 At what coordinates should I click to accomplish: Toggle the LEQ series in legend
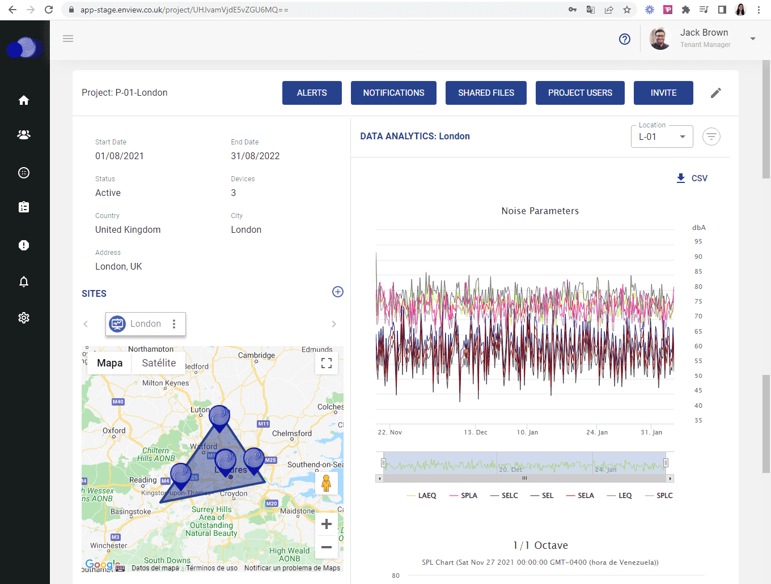click(x=619, y=496)
